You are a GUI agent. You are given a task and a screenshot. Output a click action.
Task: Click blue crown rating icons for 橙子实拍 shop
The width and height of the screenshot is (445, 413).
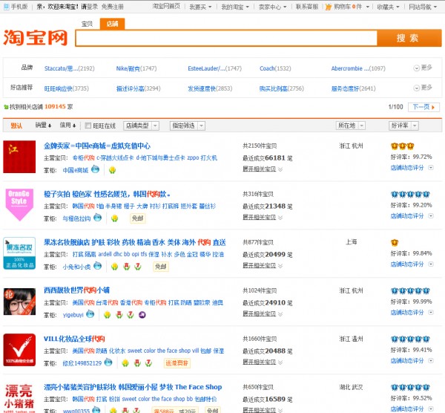pyautogui.click(x=410, y=195)
